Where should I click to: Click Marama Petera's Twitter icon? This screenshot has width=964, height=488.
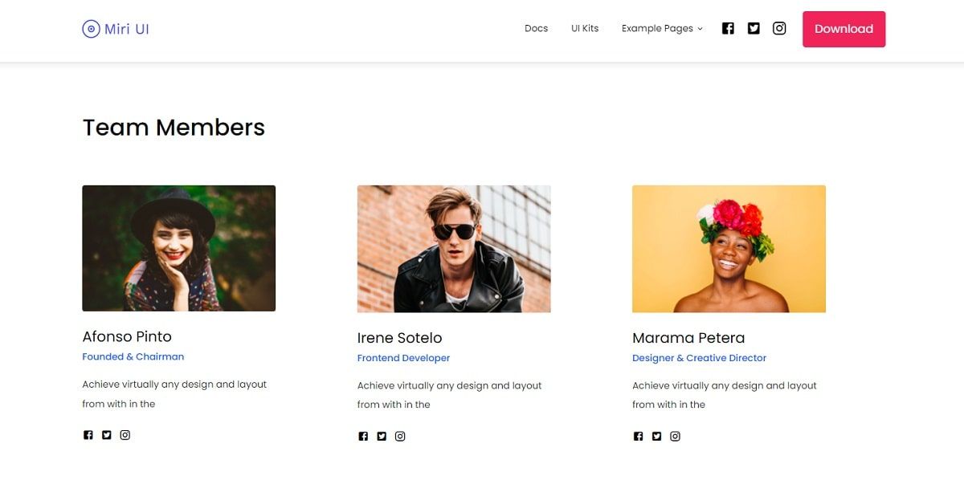(656, 436)
